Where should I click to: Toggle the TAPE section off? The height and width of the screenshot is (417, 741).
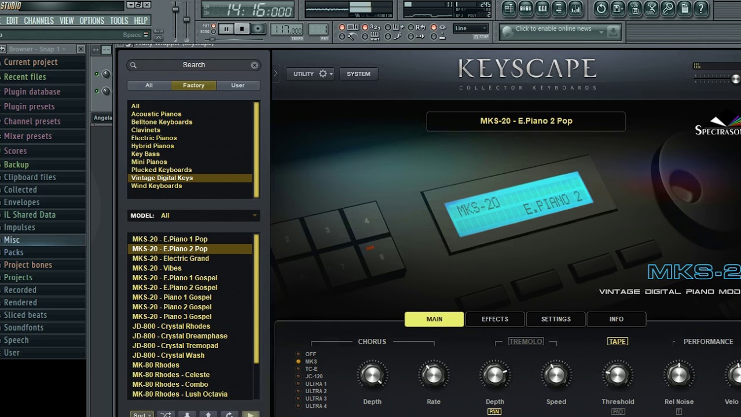(617, 342)
